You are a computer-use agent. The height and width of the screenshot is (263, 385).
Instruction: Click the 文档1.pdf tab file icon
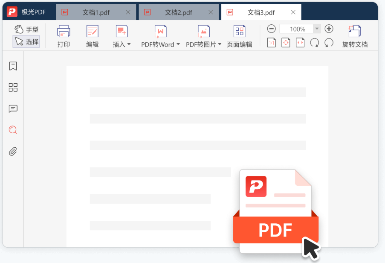coord(65,12)
